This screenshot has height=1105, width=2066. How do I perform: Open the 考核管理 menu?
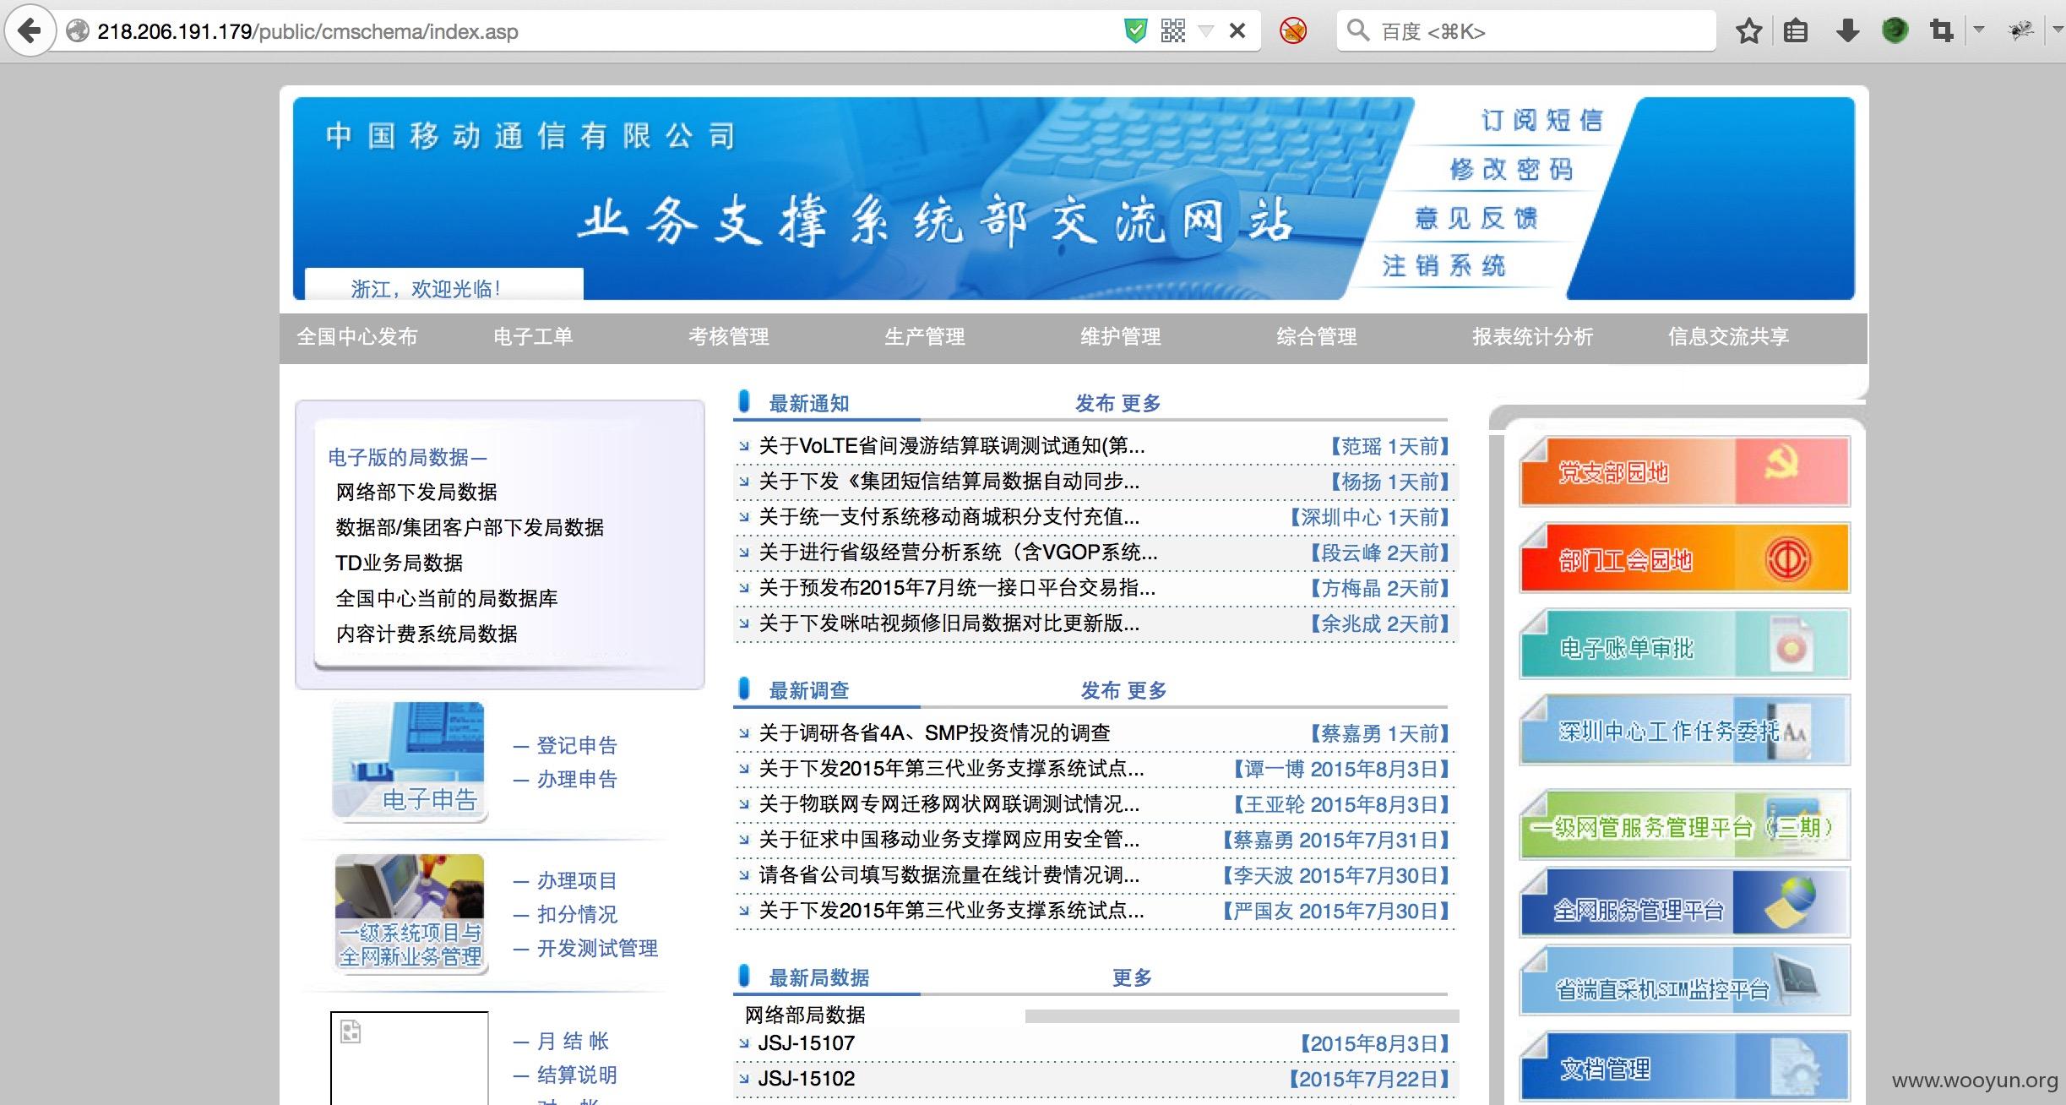tap(728, 337)
